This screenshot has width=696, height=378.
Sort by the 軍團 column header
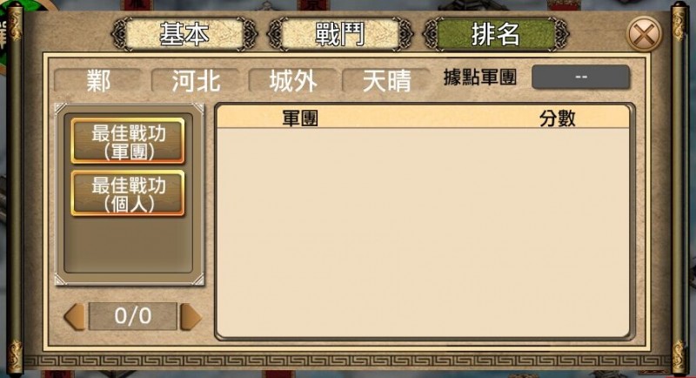300,118
